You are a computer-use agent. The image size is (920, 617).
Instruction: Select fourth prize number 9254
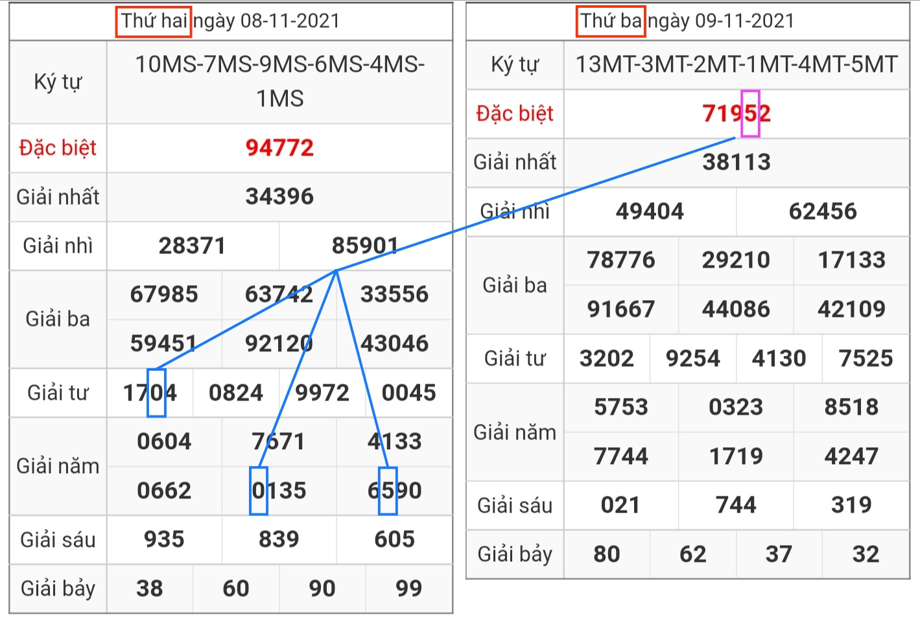pos(693,358)
